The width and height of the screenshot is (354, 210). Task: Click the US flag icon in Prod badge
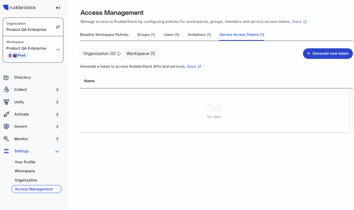[x=10, y=56]
